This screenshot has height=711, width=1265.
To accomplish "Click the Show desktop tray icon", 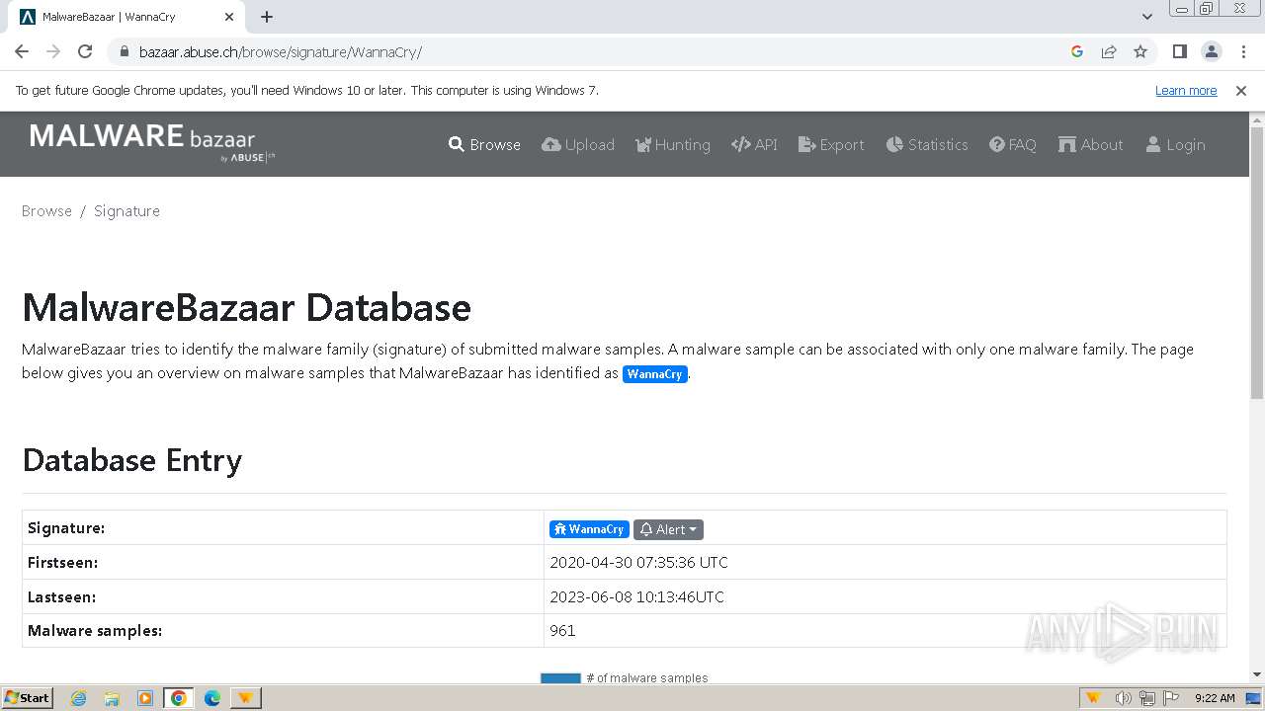I will point(1254,698).
